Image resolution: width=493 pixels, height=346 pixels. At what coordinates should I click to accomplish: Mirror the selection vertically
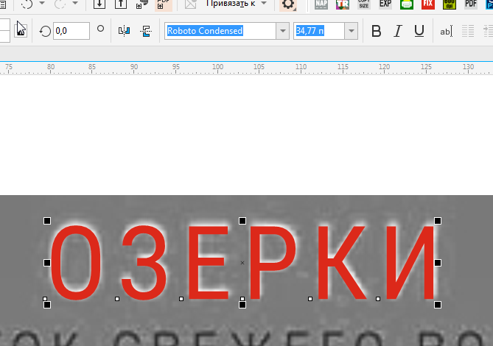point(146,31)
